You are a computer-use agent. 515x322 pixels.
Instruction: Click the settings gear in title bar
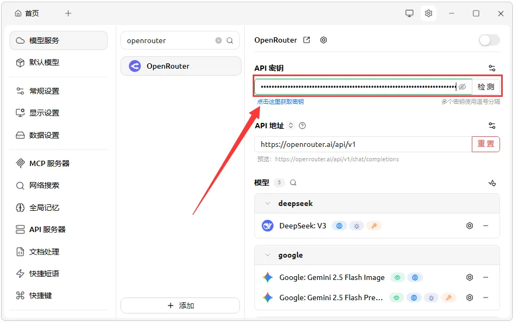coord(429,13)
